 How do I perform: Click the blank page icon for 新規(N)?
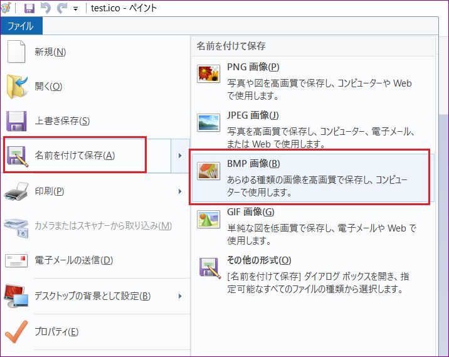[x=16, y=51]
